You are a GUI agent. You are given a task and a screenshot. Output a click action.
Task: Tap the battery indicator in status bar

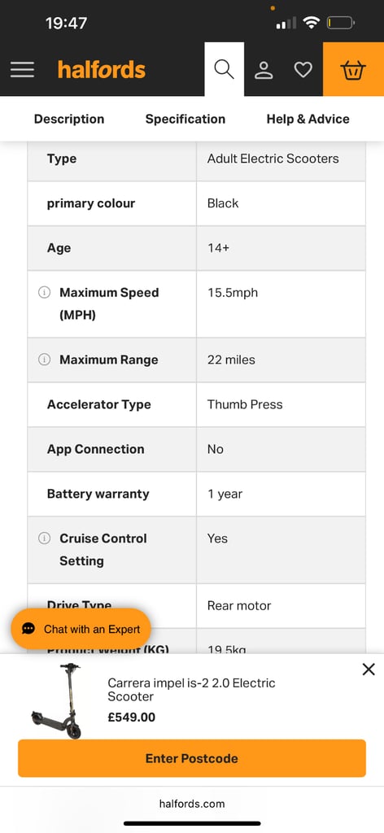[x=340, y=23]
